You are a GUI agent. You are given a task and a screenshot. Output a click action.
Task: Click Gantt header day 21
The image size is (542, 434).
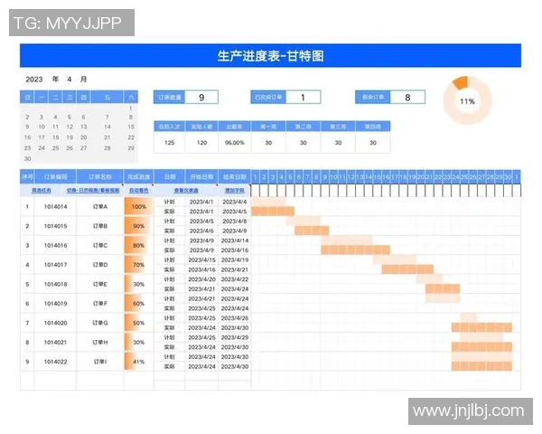pyautogui.click(x=429, y=177)
